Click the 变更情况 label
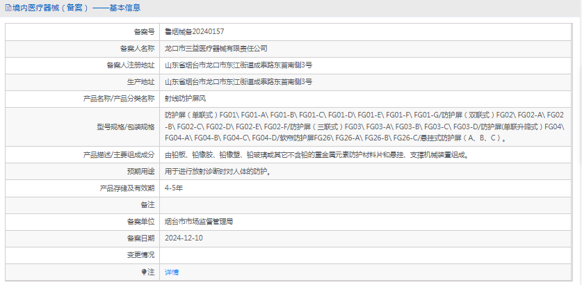582x285 pixels. click(140, 255)
